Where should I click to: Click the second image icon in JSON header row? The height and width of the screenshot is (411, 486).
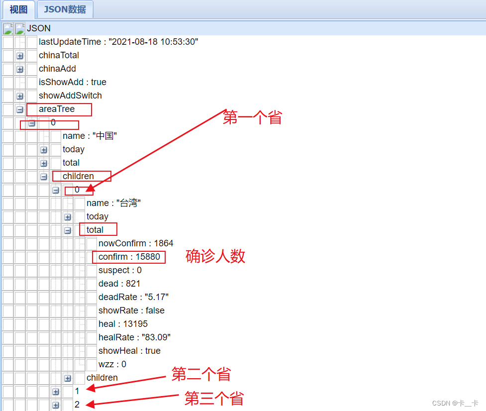tap(19, 28)
